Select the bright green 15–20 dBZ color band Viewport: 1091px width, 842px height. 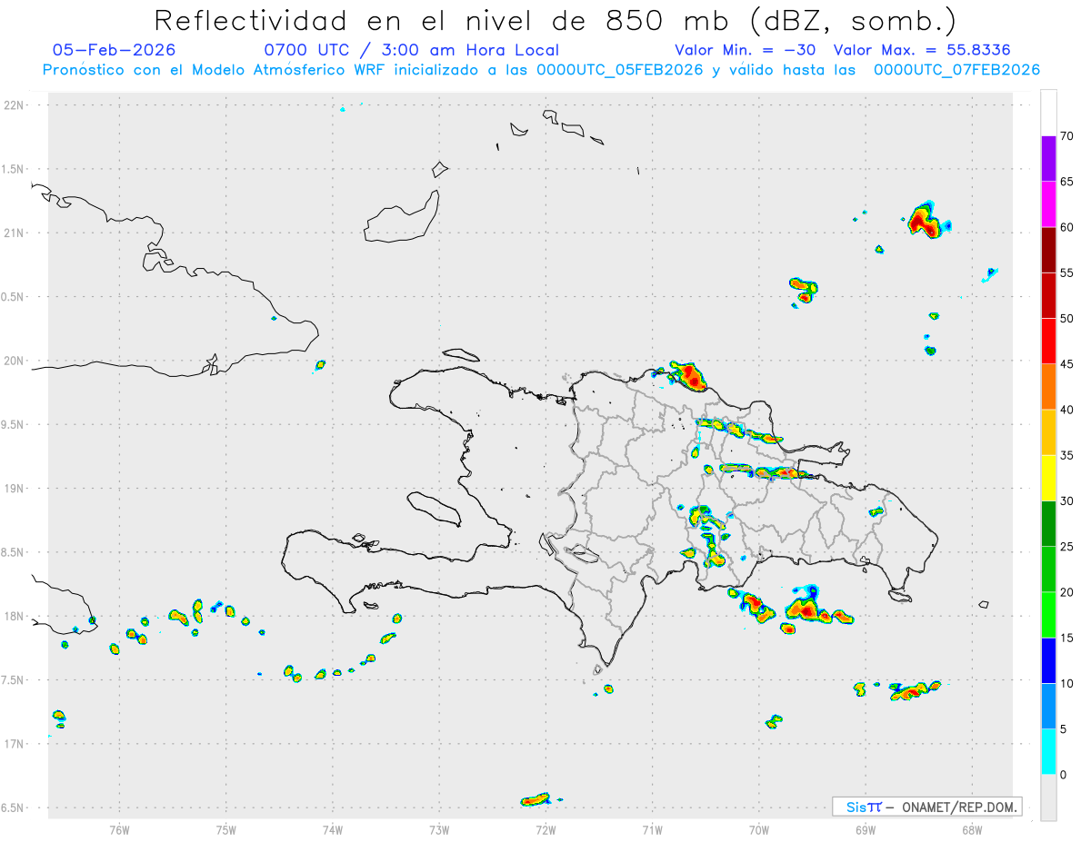click(x=1048, y=615)
